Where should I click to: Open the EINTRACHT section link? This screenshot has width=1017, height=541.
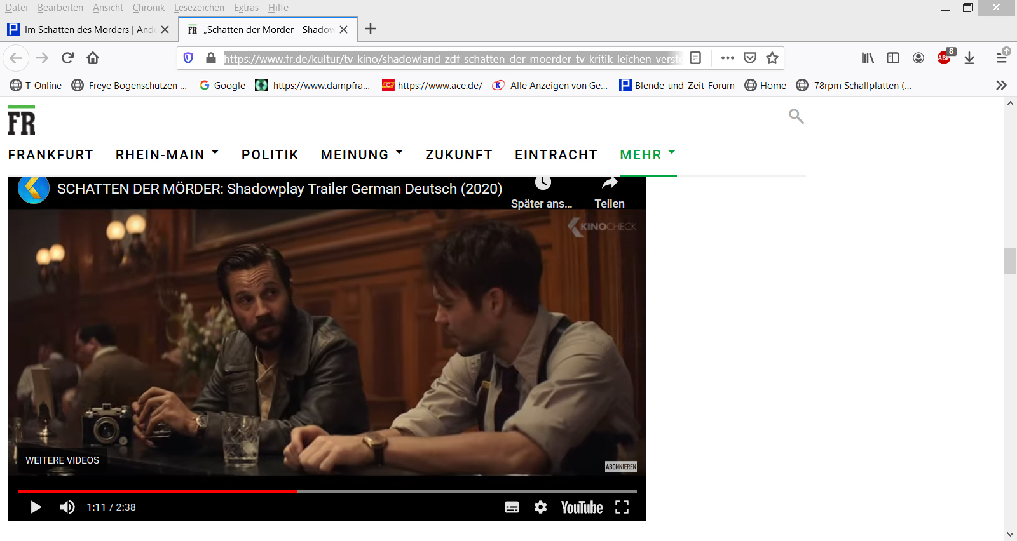coord(556,155)
